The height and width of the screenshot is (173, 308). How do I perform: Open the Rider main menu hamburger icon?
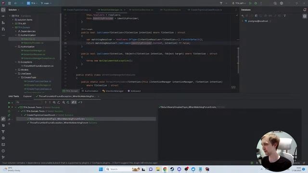point(10,3)
